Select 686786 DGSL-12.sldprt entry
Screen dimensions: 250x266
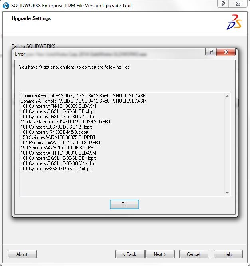click(56, 127)
